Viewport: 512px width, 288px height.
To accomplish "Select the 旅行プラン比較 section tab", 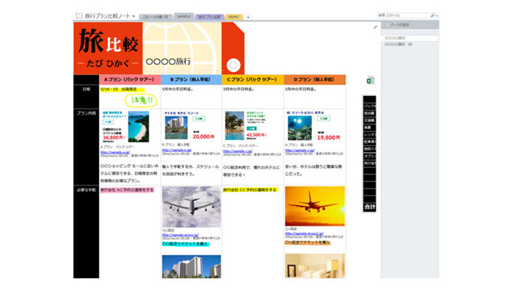I will tap(210, 16).
